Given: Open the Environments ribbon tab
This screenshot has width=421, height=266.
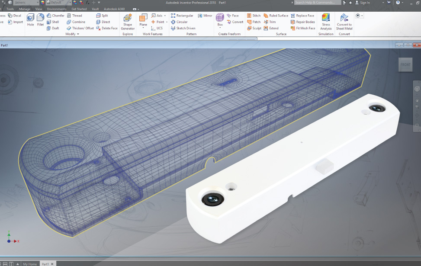Looking at the screenshot, I should tap(57, 9).
